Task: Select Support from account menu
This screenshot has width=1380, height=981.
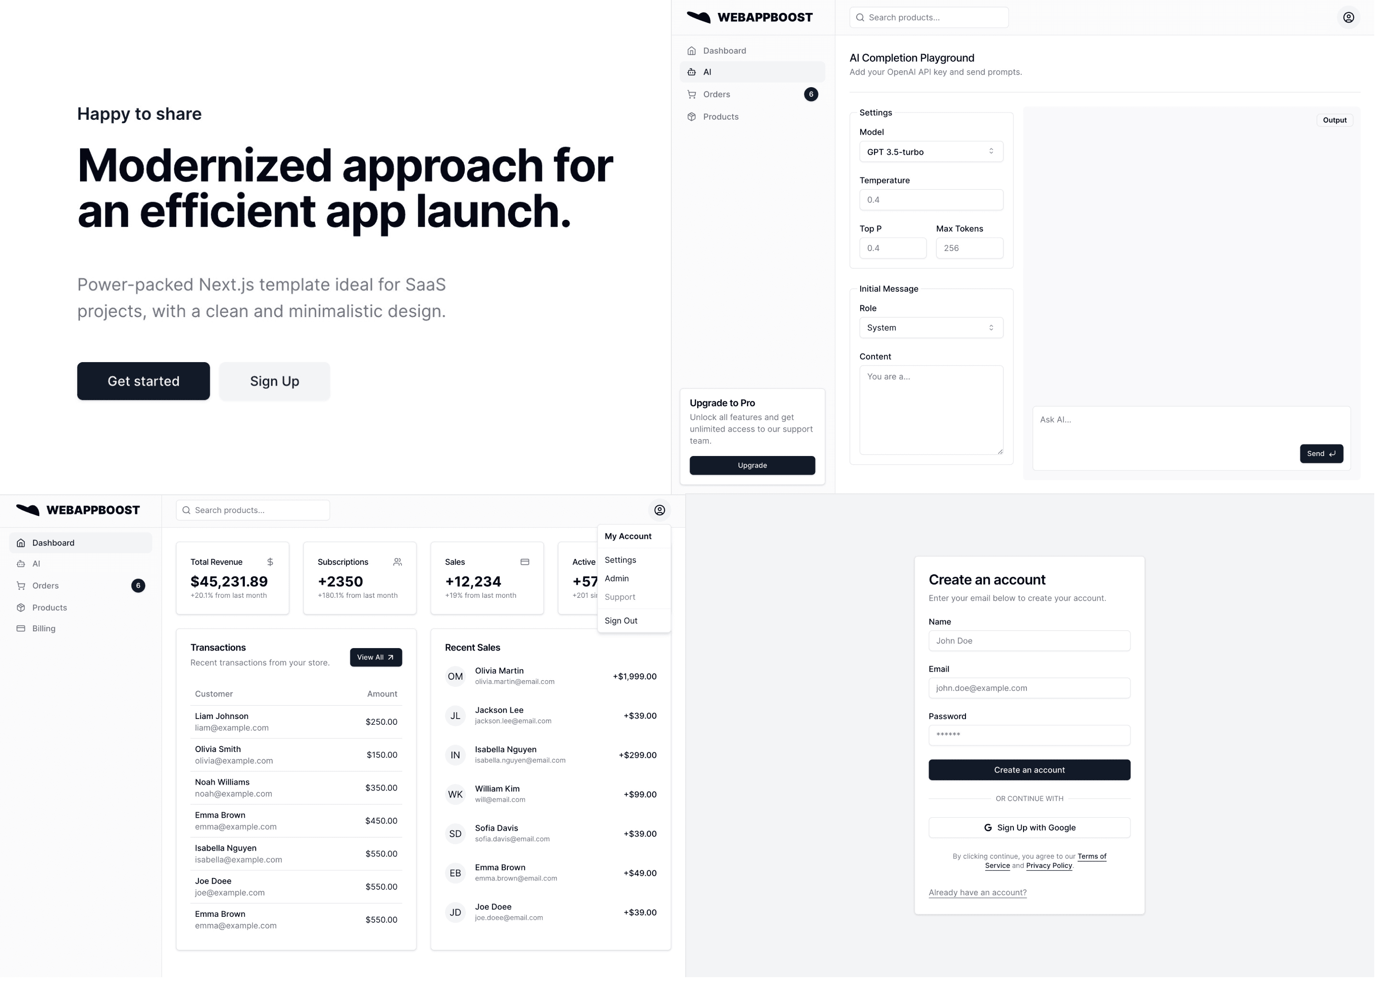Action: [x=620, y=597]
